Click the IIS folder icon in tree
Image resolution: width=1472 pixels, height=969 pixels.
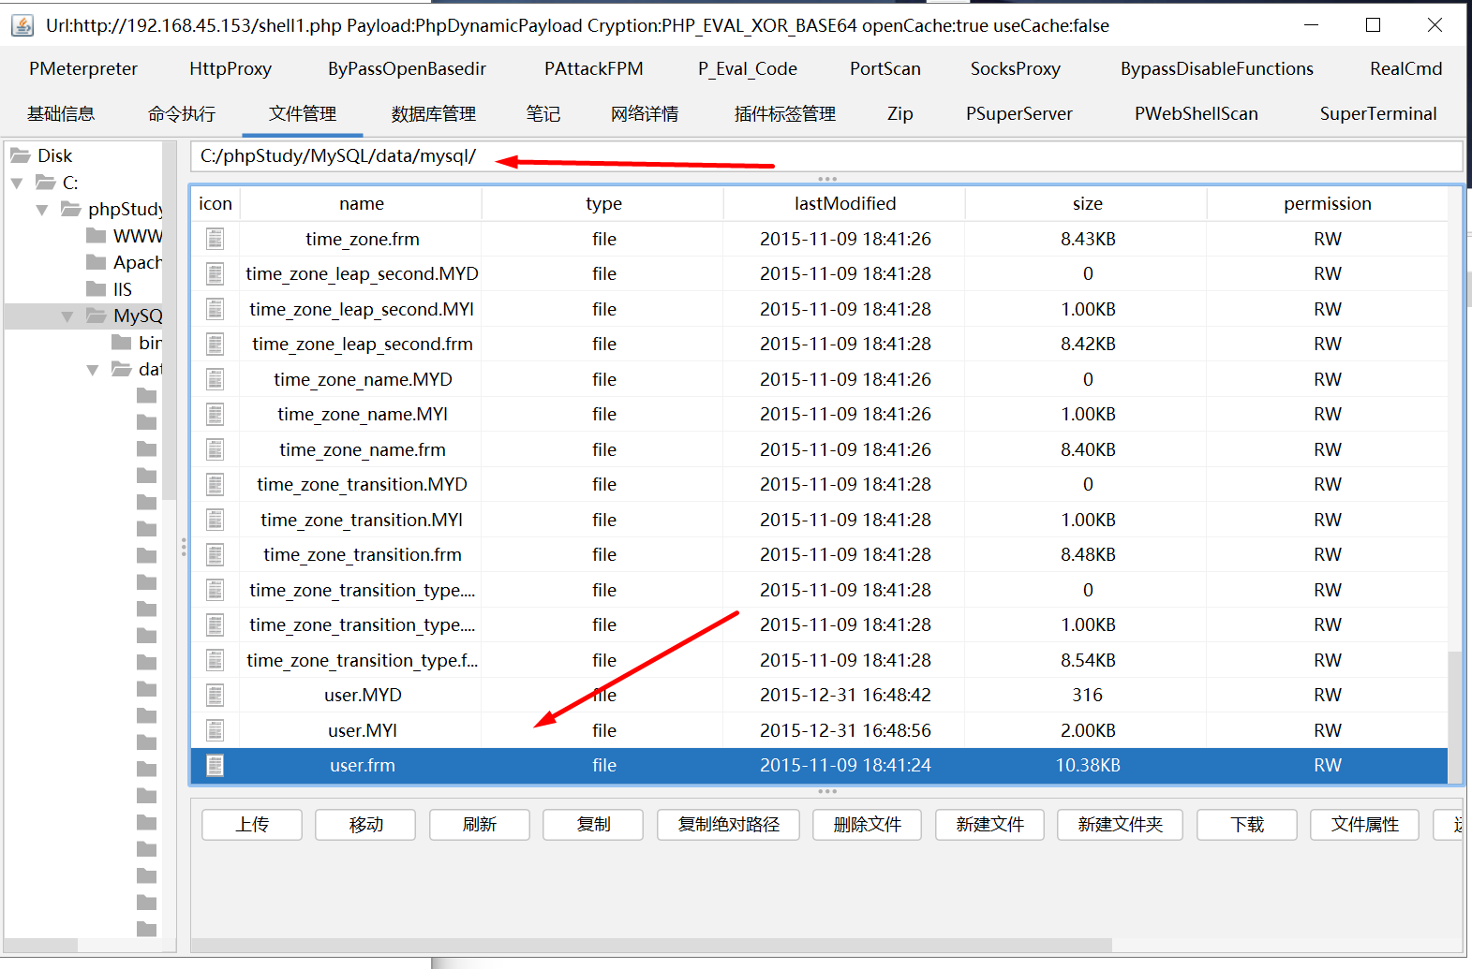pyautogui.click(x=96, y=288)
